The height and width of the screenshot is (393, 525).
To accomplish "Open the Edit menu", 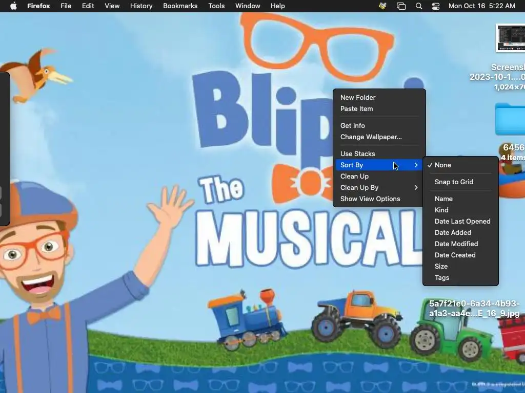I will click(x=88, y=6).
